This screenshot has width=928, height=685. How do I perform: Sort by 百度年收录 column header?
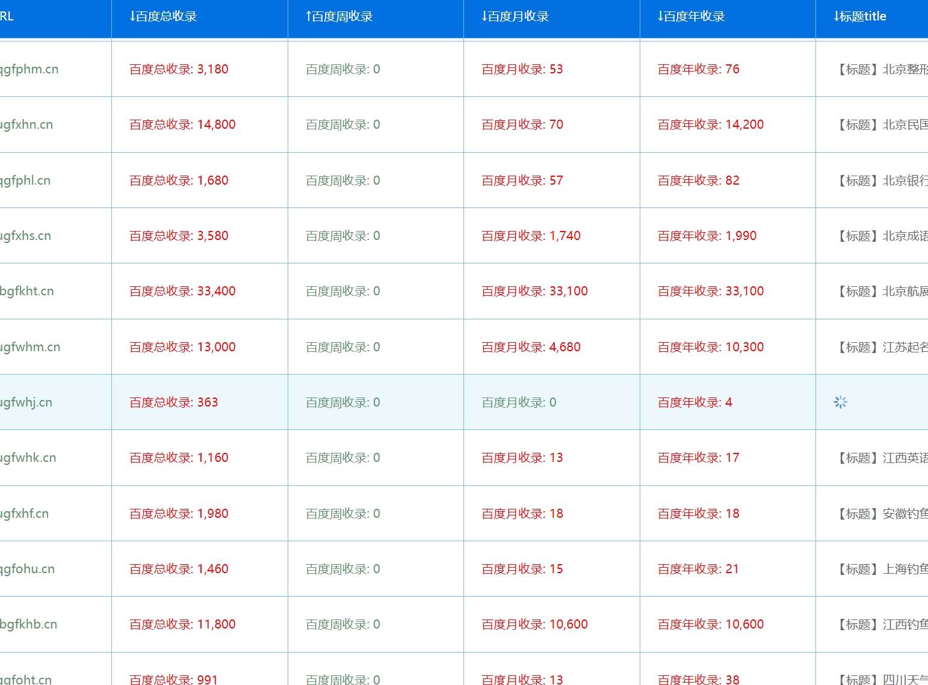coord(691,17)
